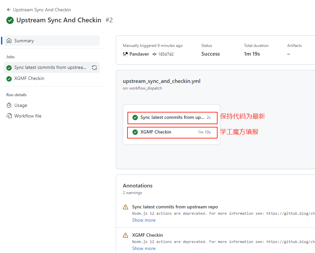
Task: Open Workflow file in Run details
Action: [x=28, y=116]
